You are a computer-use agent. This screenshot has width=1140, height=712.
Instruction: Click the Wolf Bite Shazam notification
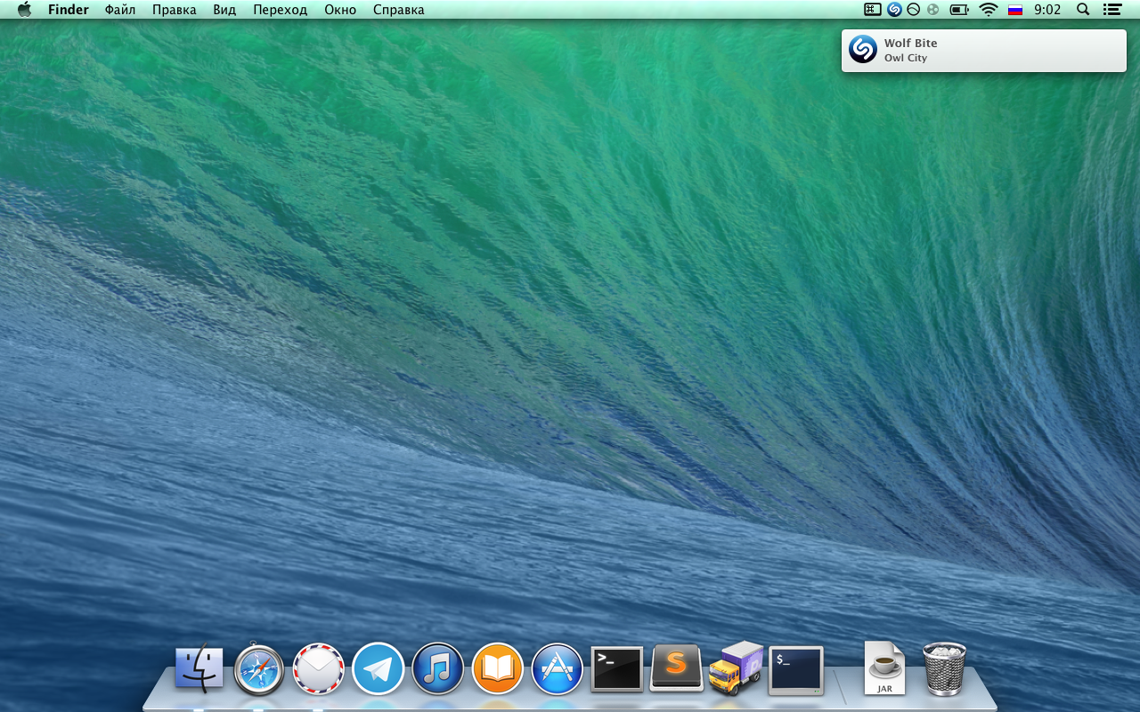click(x=983, y=51)
